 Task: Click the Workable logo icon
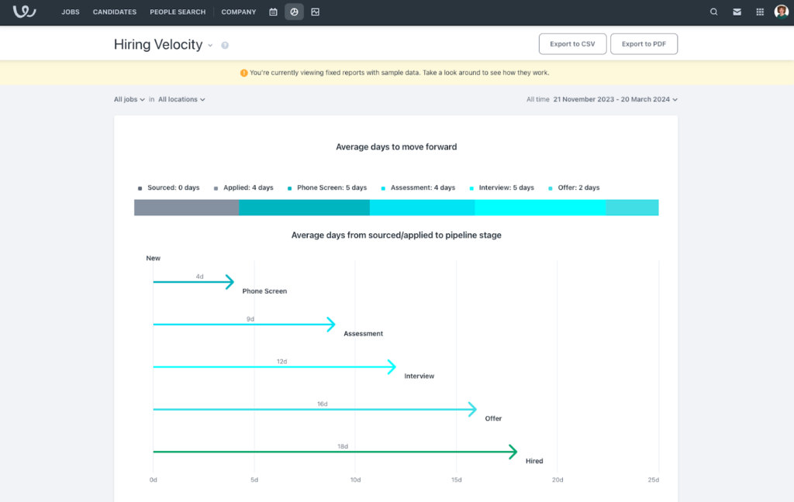click(24, 11)
